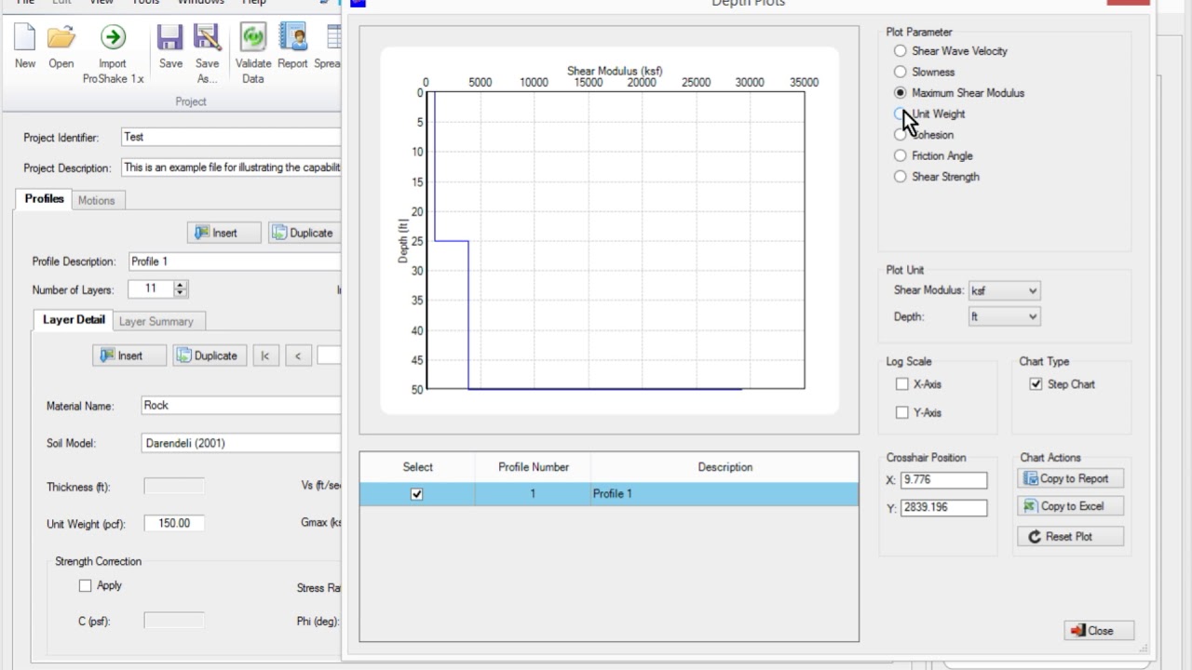The width and height of the screenshot is (1192, 670).
Task: Select the Layer Detail tab
Action: [74, 320]
